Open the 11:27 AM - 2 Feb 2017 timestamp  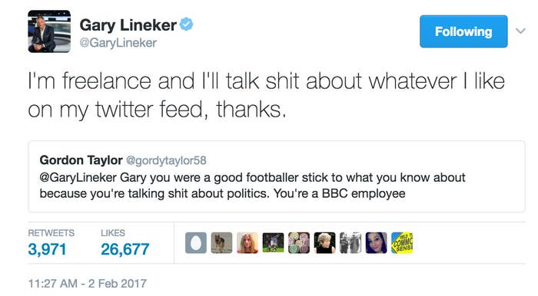(87, 283)
